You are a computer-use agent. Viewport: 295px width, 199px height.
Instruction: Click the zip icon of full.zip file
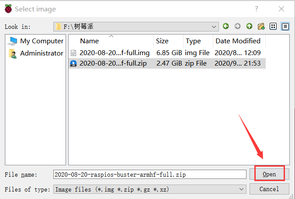(73, 63)
